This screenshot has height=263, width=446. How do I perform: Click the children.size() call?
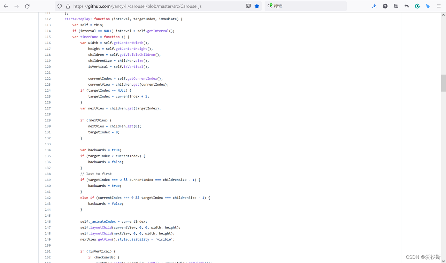pyautogui.click(x=133, y=61)
